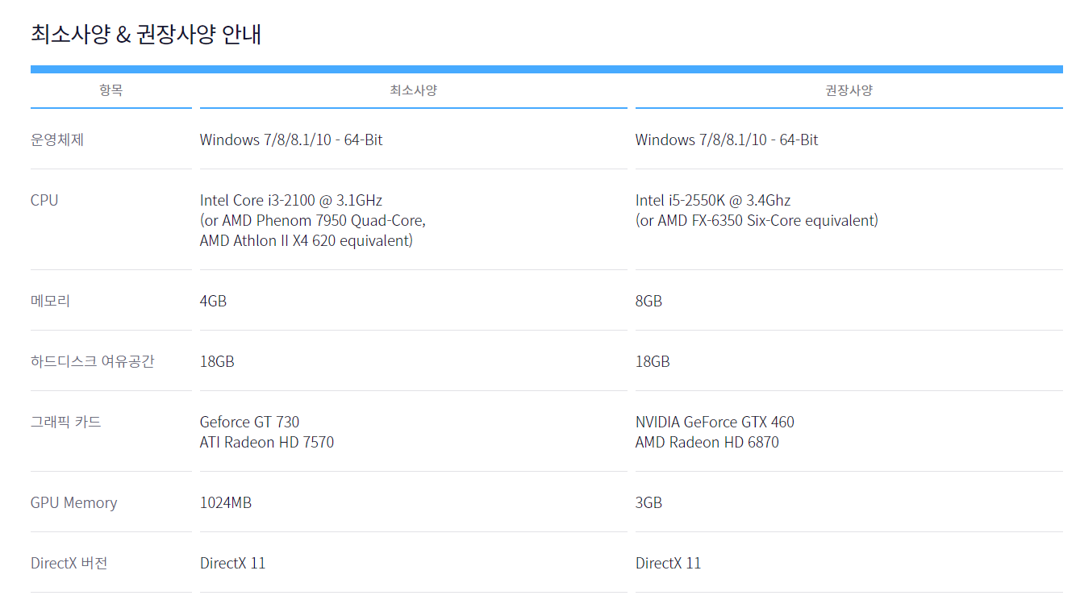Select the 메모리 row label
1080x608 pixels.
coord(50,301)
